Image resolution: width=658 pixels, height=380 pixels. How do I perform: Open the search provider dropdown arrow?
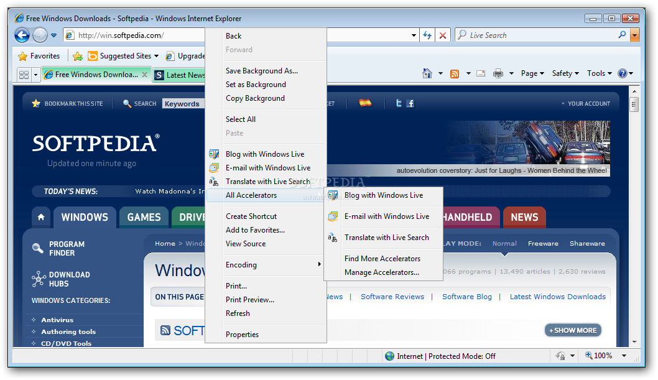pos(635,35)
